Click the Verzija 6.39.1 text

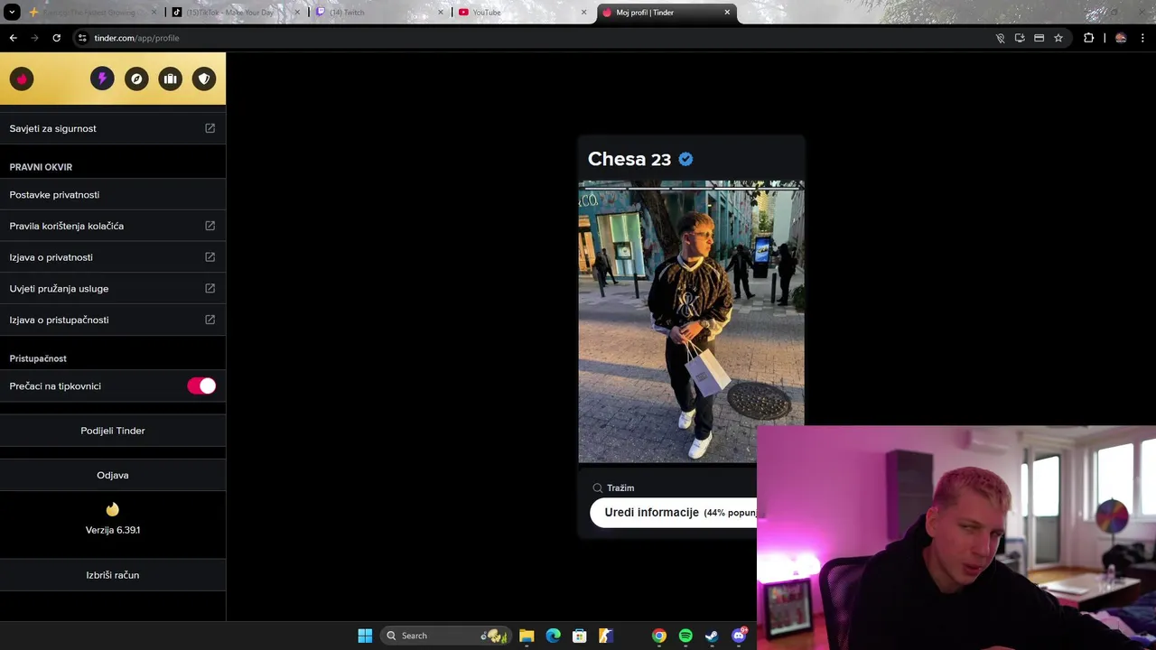113,530
